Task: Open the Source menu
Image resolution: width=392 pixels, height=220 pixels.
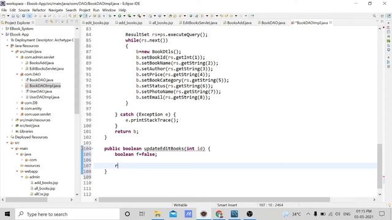Action: click(x=24, y=10)
